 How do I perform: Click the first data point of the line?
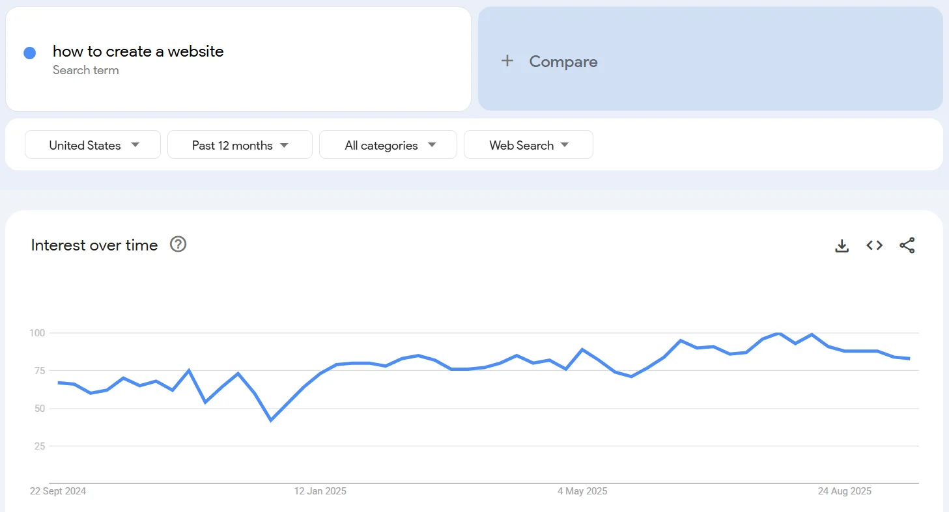59,383
